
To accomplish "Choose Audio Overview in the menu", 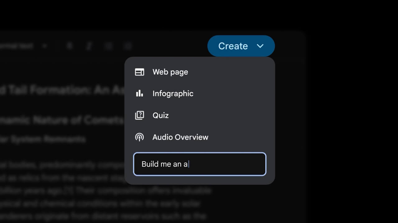I will (x=200, y=137).
